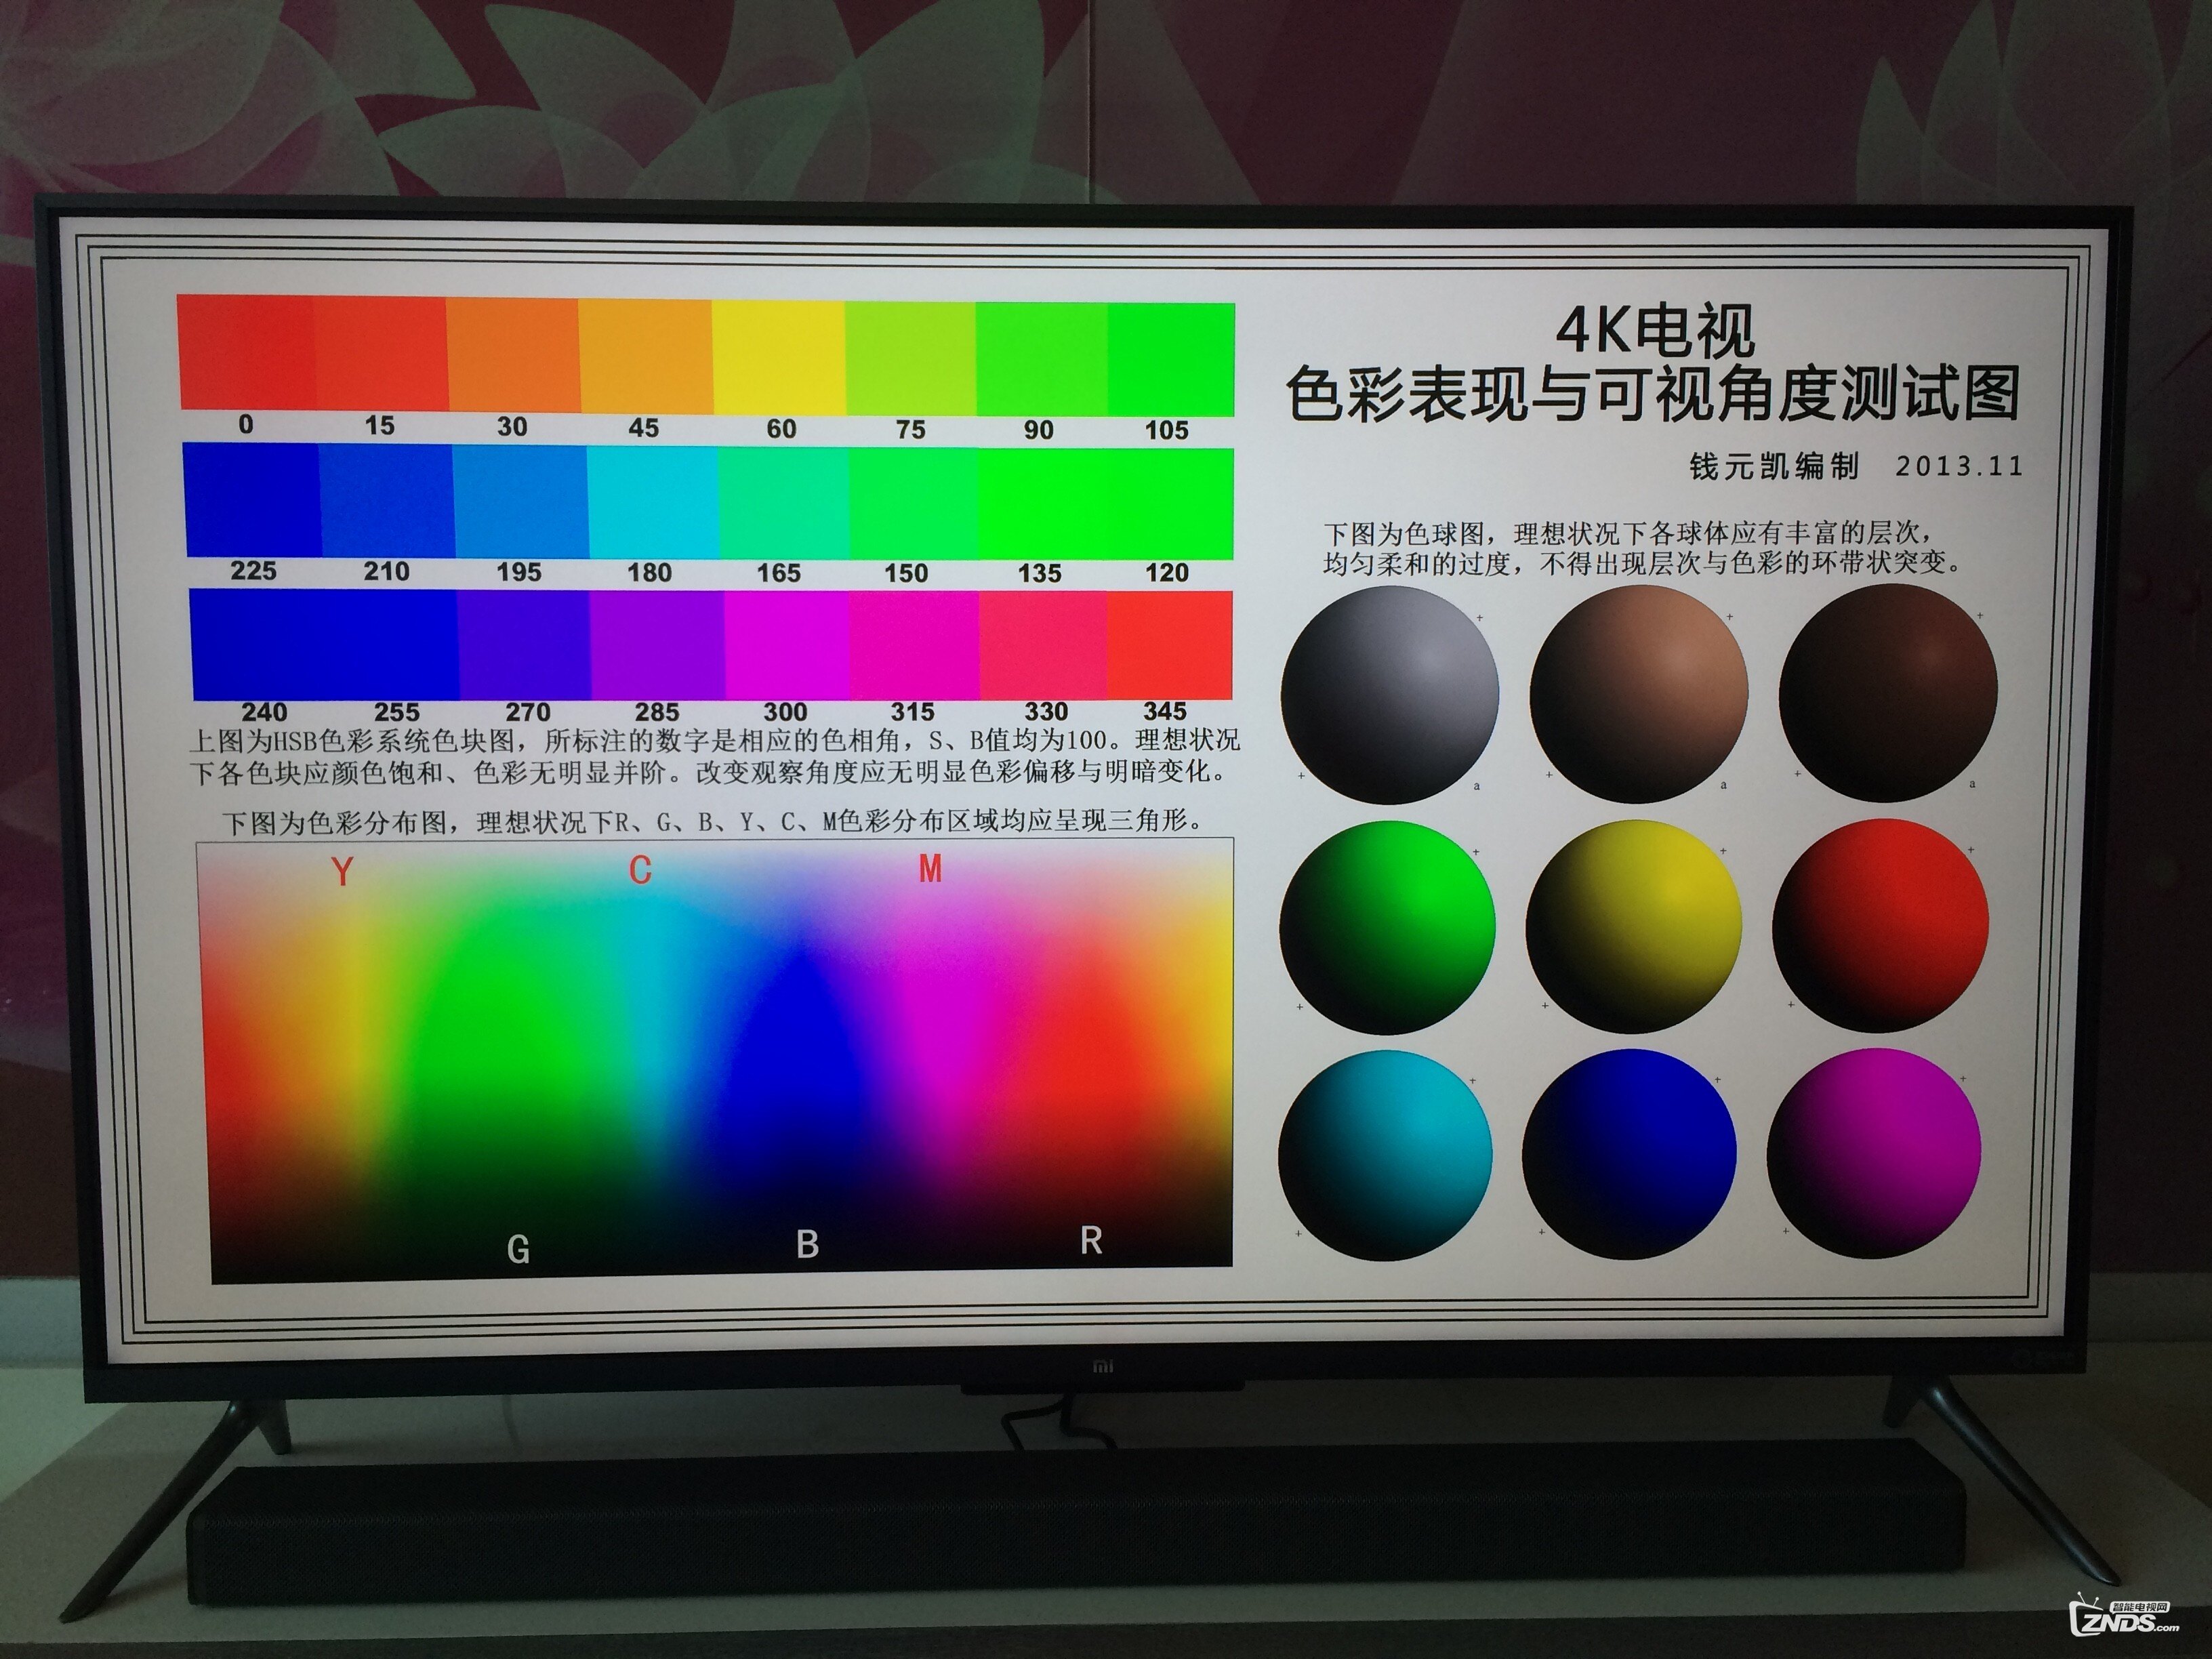Click the red shaded sphere
The height and width of the screenshot is (1659, 2212).
tap(1880, 925)
